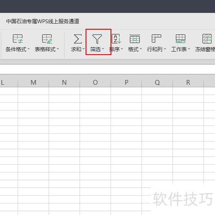This screenshot has width=215, height=215.
Task: Expand the 筛选 dropdown arrow
Action: 103,49
